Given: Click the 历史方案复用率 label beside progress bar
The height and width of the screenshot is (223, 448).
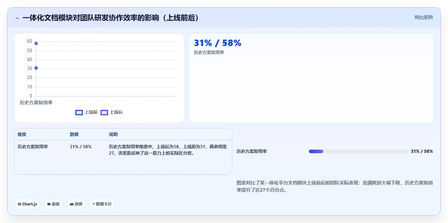Looking at the screenshot, I should [x=252, y=151].
